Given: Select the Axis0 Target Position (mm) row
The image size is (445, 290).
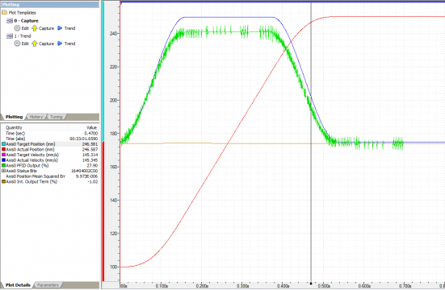Looking at the screenshot, I should pos(49,144).
